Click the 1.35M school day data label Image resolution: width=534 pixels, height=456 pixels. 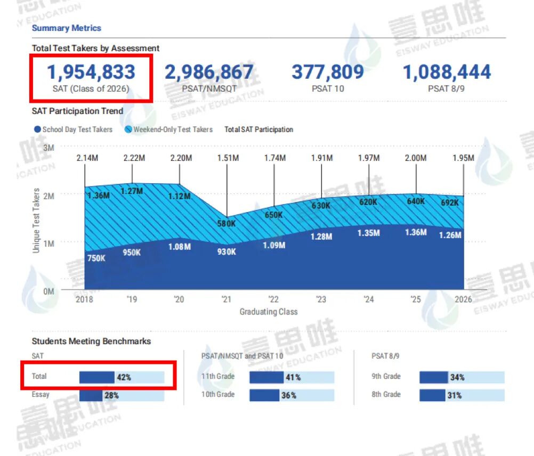point(368,233)
